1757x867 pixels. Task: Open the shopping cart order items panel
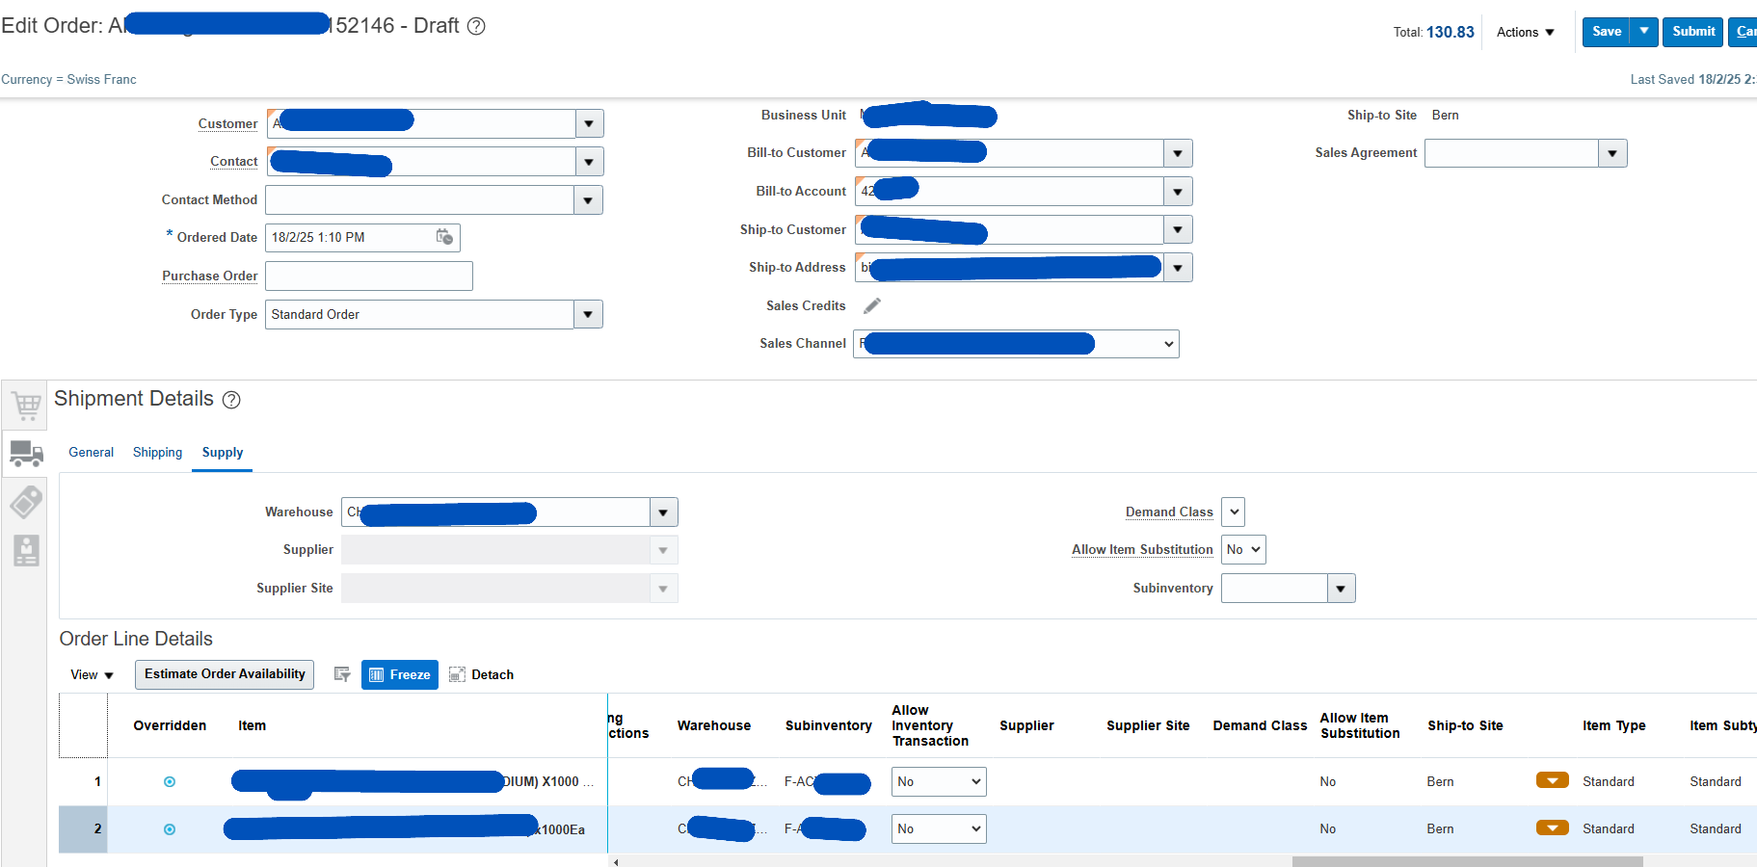point(25,405)
